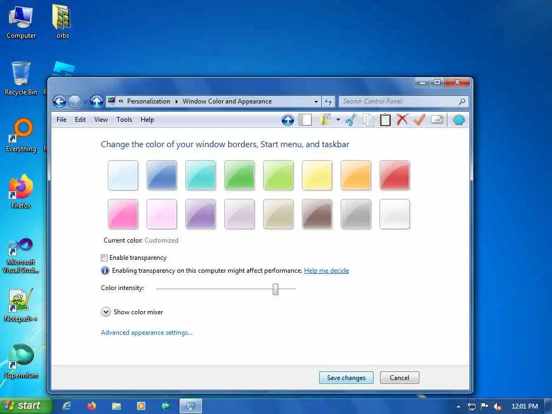Screen dimensions: 552x414
Task: Click the Cancel button
Action: [399, 377]
